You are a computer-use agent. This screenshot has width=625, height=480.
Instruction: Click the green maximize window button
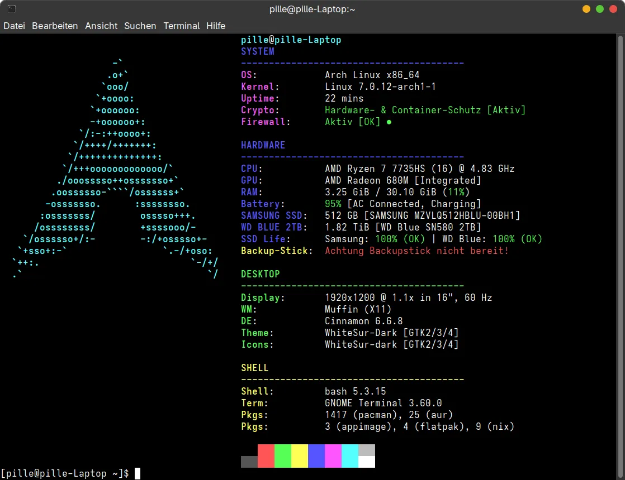tap(599, 9)
